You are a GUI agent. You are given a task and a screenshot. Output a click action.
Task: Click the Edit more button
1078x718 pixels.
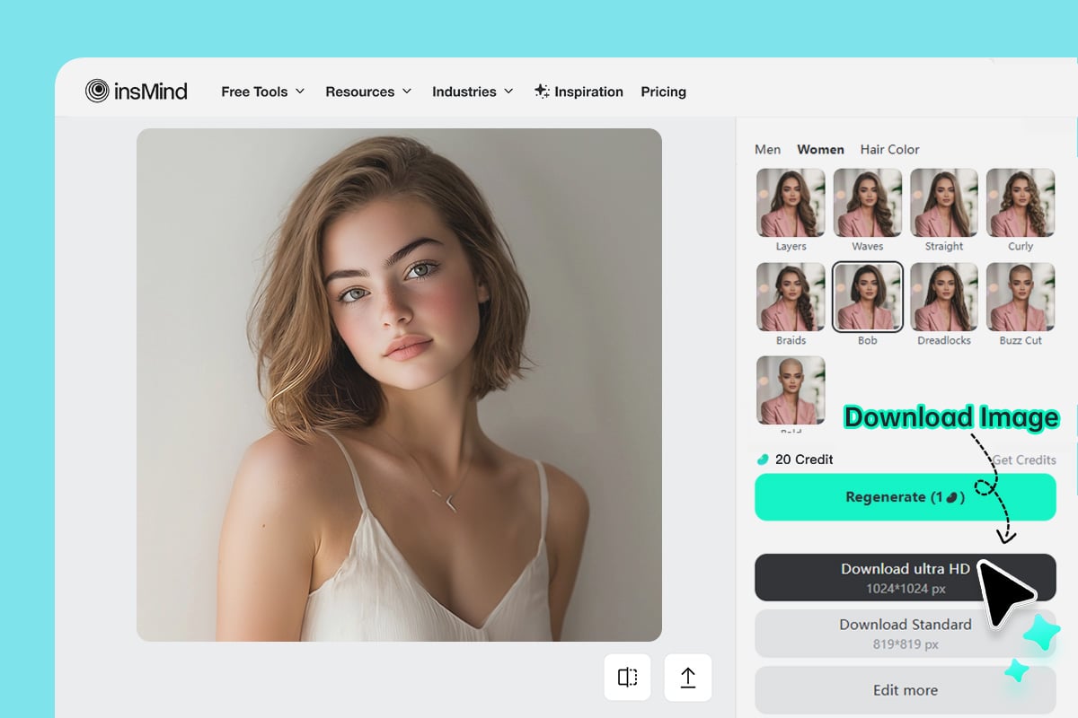[905, 690]
